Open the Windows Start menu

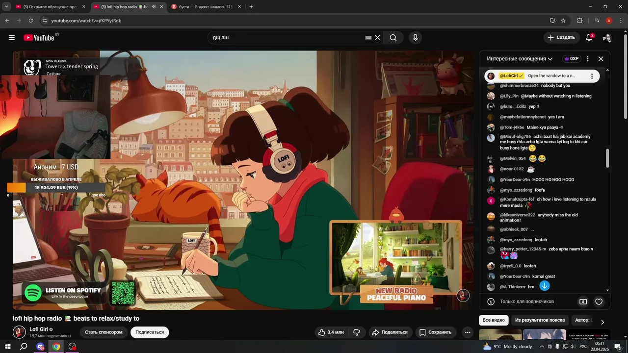tap(7, 347)
